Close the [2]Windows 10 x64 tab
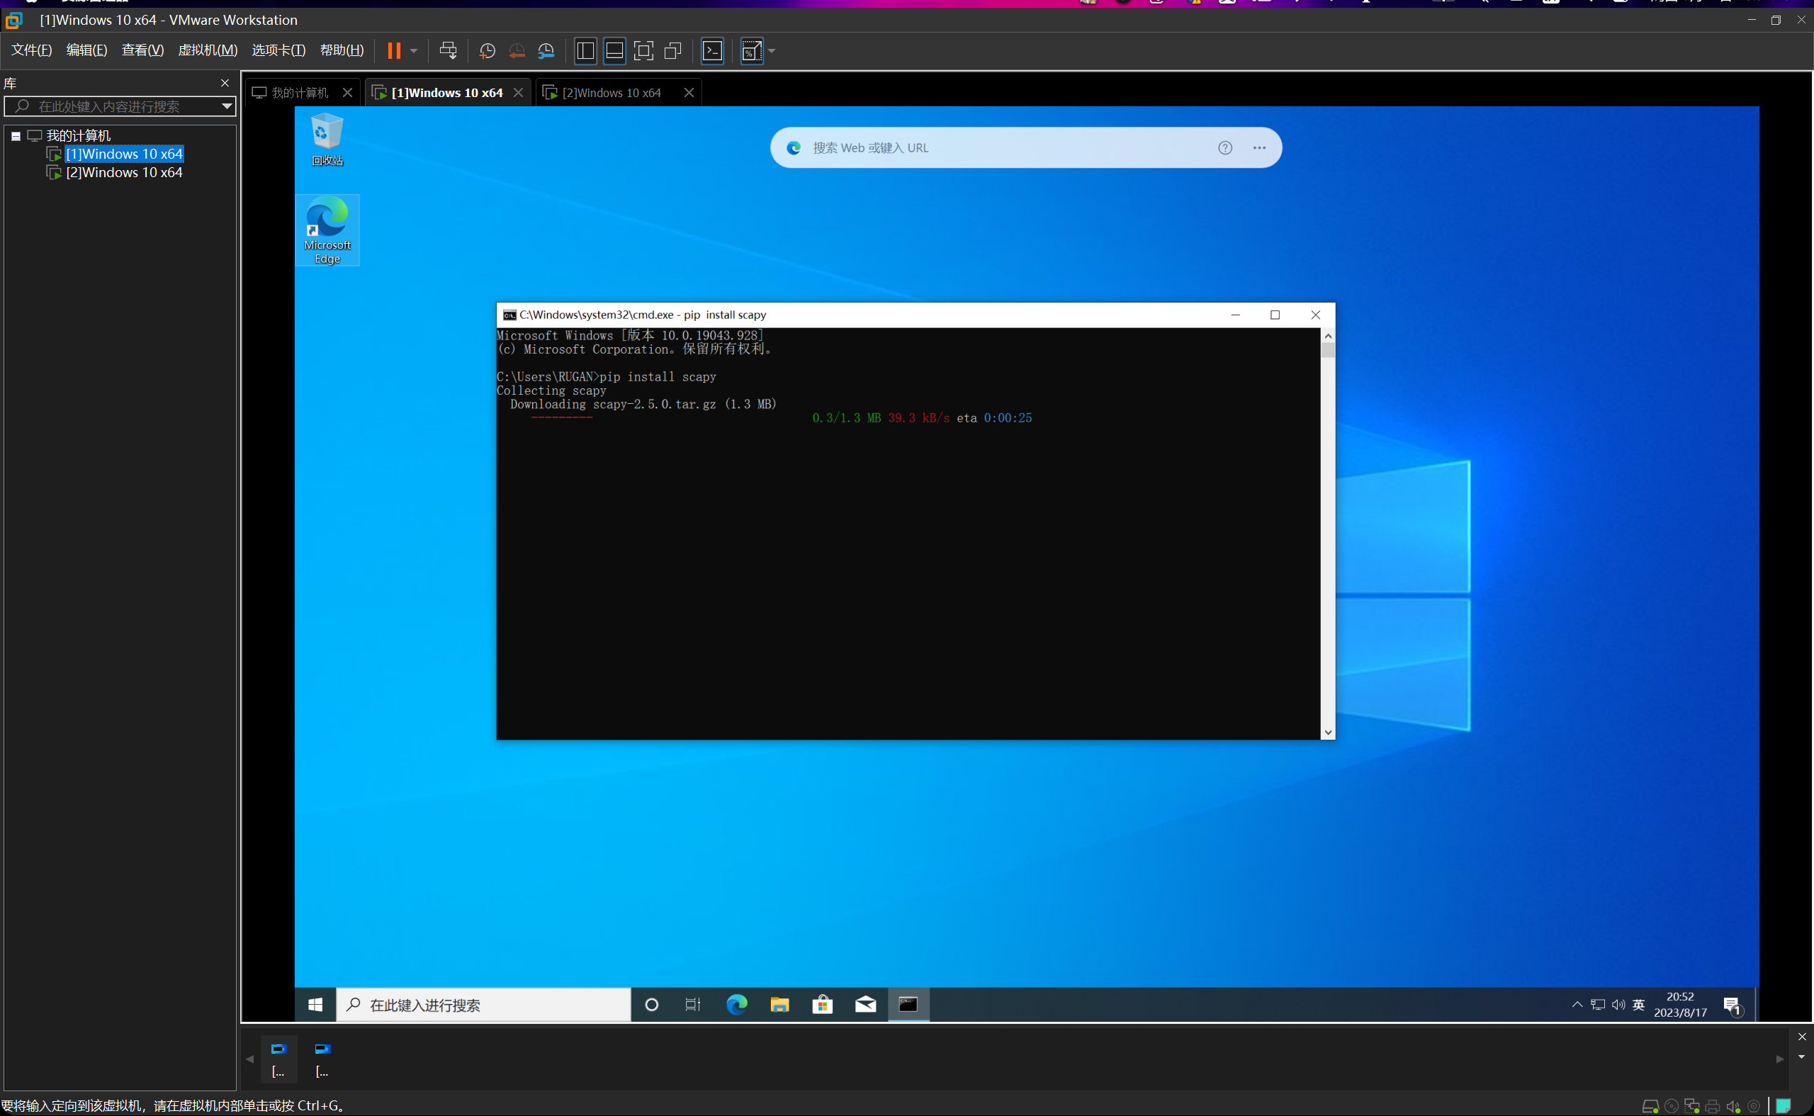The image size is (1814, 1116). (689, 93)
